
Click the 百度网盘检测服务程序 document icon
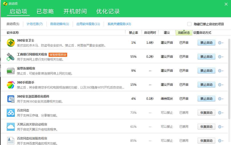coord(11,140)
